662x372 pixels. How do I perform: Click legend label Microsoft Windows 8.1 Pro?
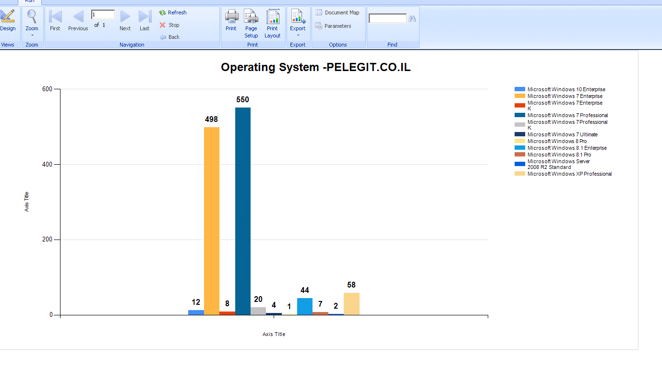point(559,155)
